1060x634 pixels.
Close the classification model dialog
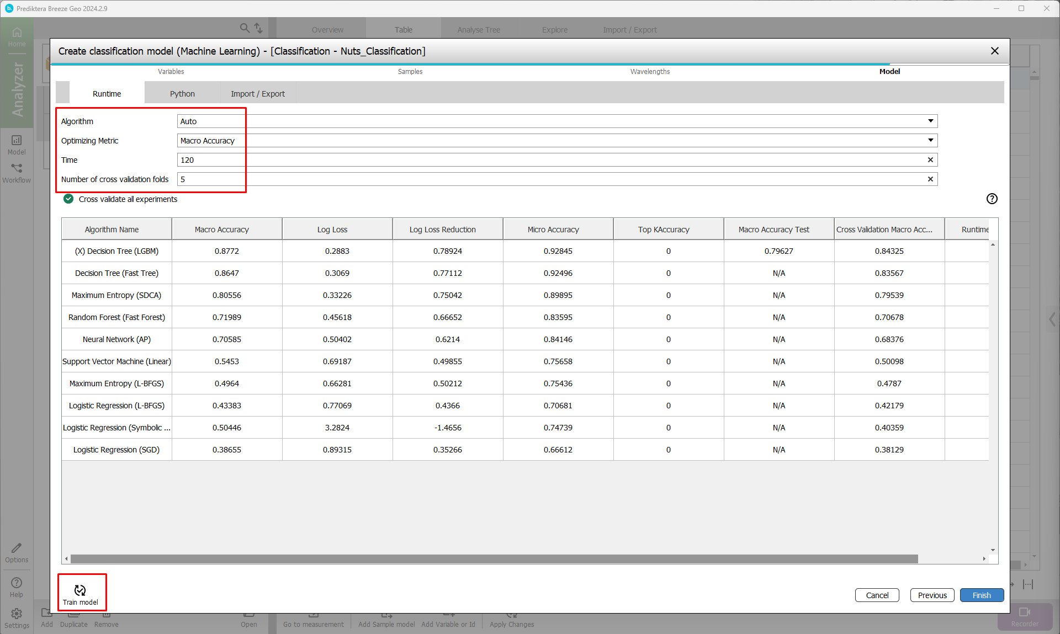[994, 51]
